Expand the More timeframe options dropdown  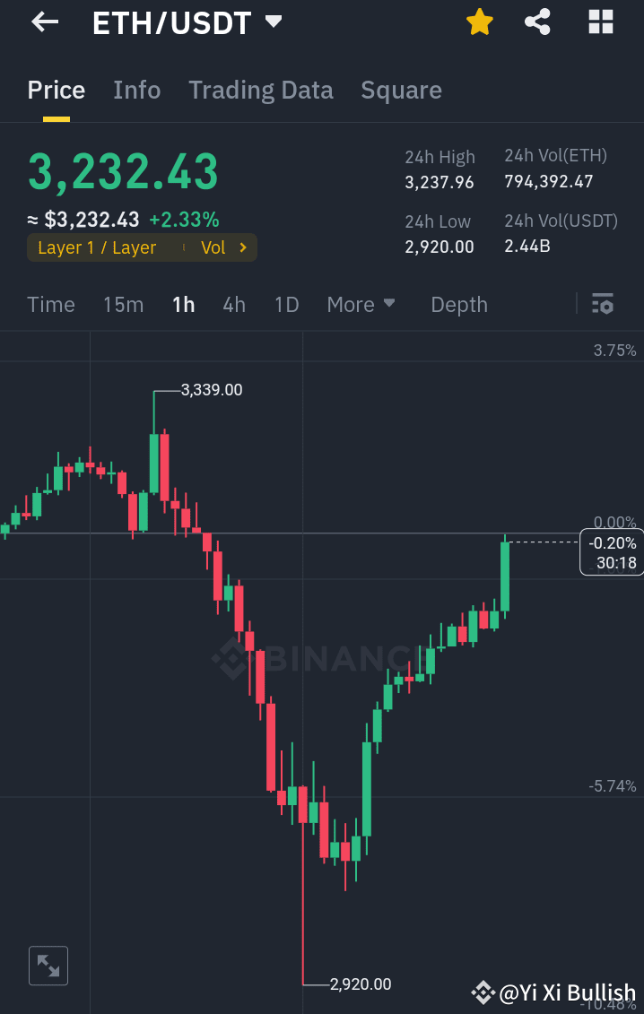tap(361, 305)
